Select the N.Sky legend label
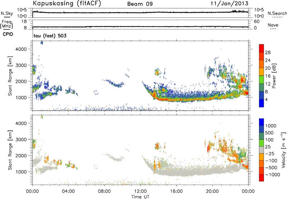This screenshot has width=287, height=199. tap(7, 13)
